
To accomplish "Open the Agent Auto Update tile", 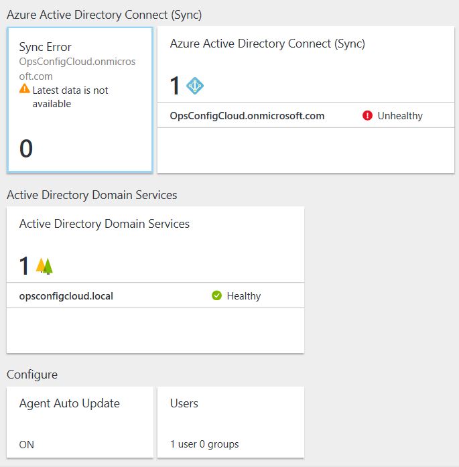I will click(x=80, y=422).
